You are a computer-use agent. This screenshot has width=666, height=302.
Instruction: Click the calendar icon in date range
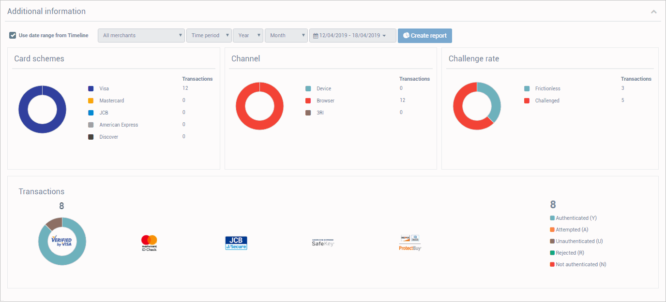pos(316,36)
